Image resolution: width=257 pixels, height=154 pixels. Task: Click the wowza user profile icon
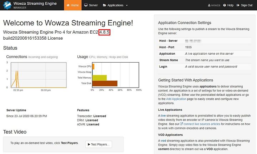click(209, 5)
